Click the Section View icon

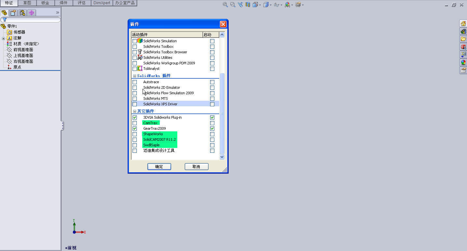pyautogui.click(x=248, y=5)
